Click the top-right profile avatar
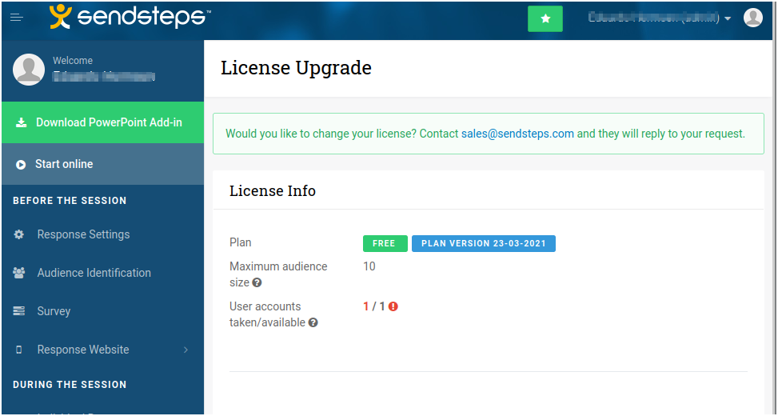 tap(752, 18)
